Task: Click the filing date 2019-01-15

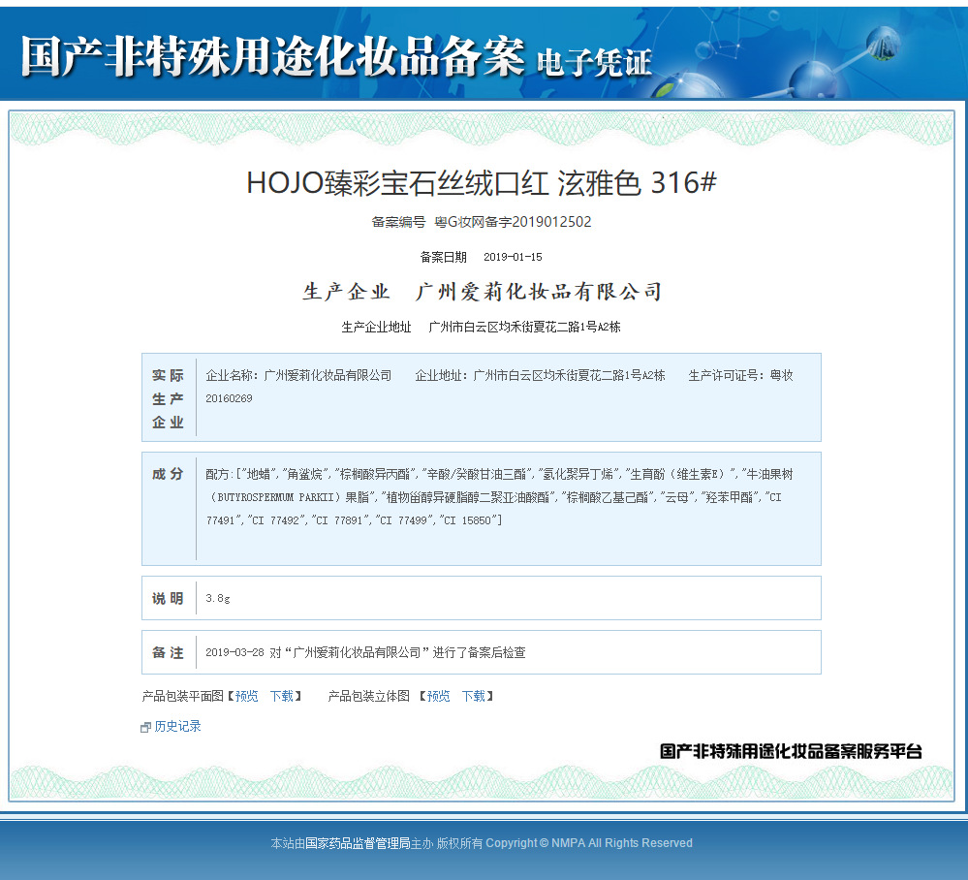Action: [513, 257]
